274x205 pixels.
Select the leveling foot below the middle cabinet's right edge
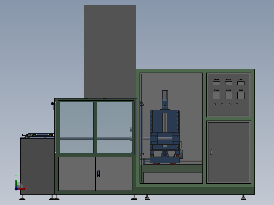(x=134, y=197)
